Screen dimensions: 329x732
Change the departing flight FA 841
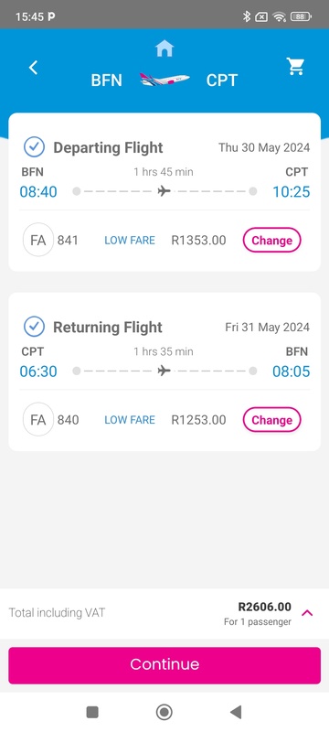[271, 241]
